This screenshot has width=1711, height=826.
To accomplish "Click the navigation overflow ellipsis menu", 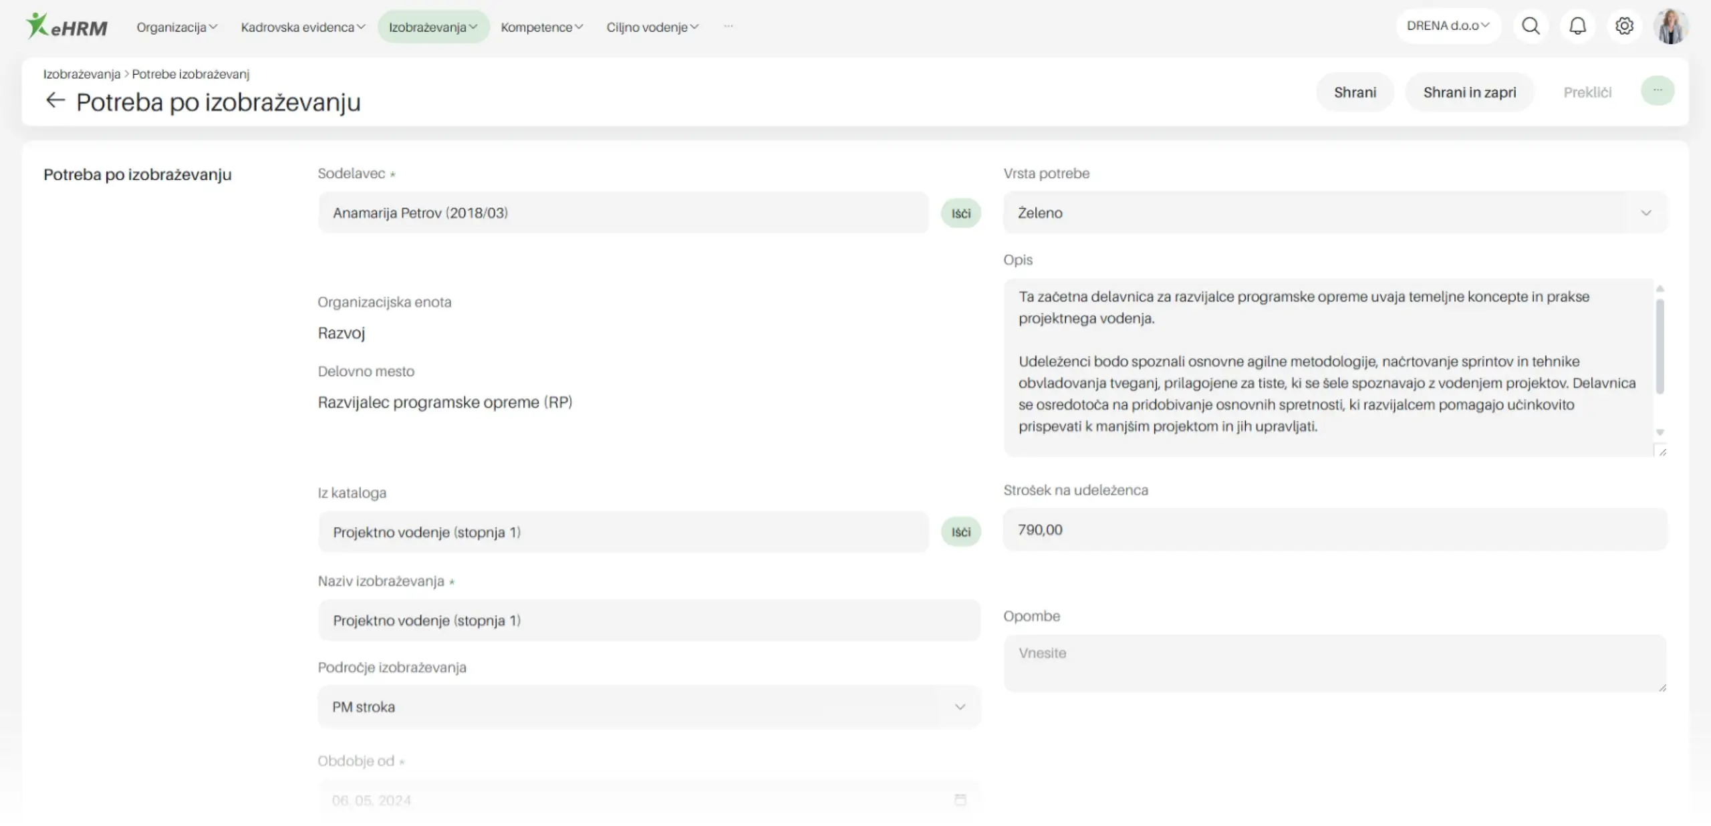I will [728, 27].
